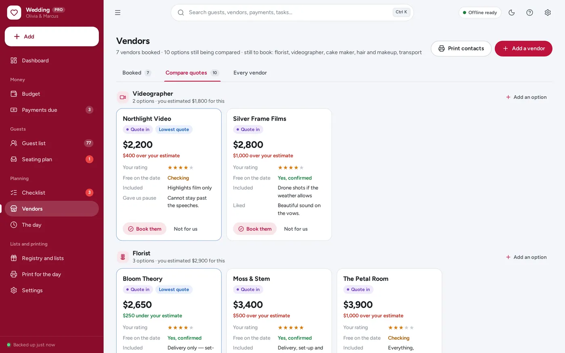Click the Videographer camera category icon
The width and height of the screenshot is (565, 353).
click(123, 97)
